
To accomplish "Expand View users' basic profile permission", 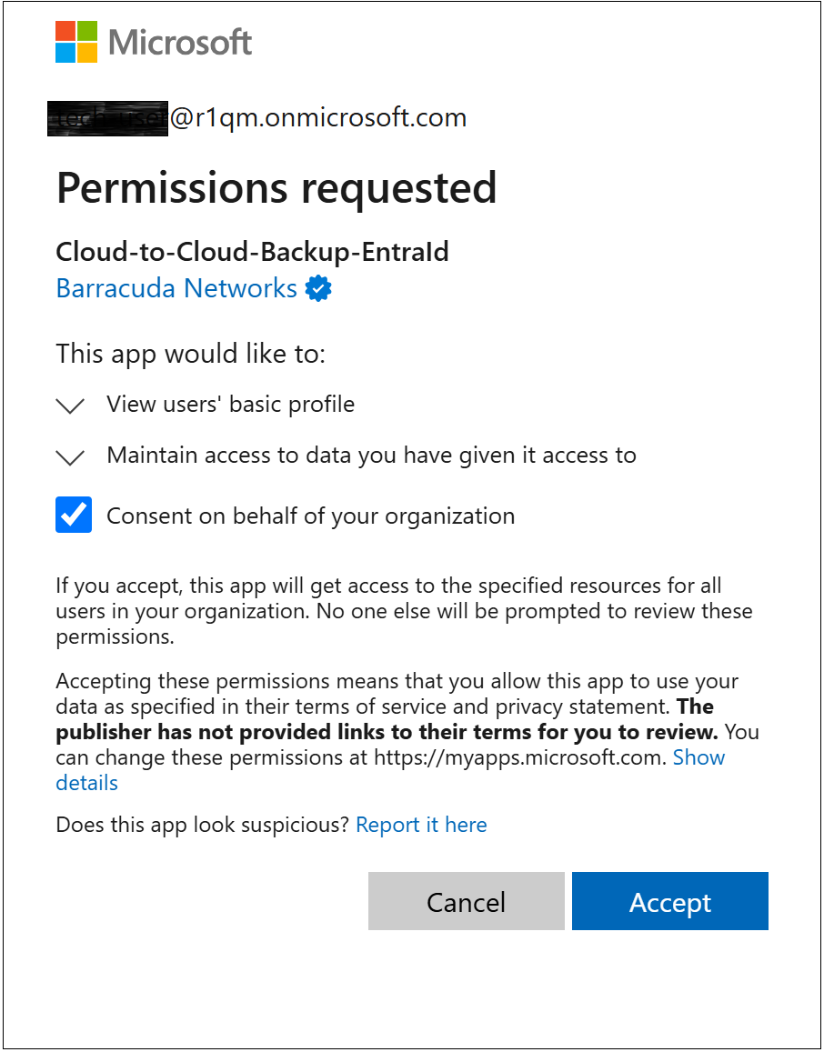I will 70,406.
